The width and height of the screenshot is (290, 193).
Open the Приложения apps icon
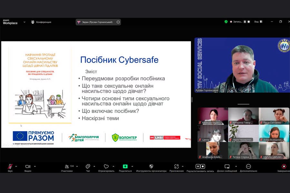click(176, 166)
